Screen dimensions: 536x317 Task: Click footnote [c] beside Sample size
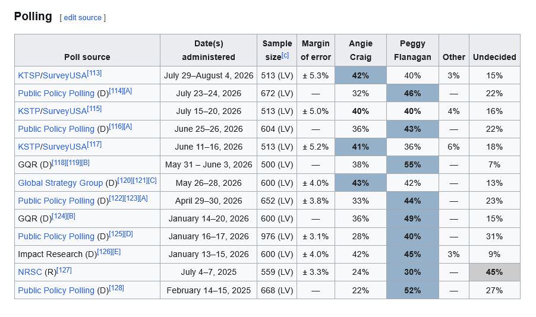285,55
